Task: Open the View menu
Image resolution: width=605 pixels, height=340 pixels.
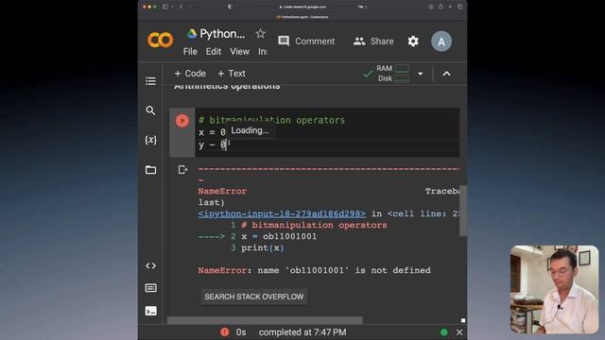Action: 239,51
